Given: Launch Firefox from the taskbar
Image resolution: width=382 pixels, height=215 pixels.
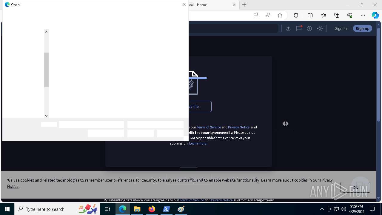Looking at the screenshot, I should tap(152, 209).
